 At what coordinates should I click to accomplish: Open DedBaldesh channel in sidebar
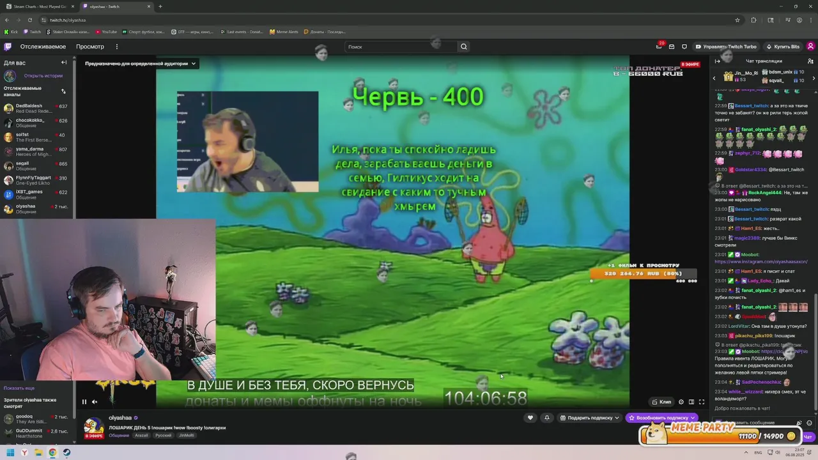click(x=37, y=108)
